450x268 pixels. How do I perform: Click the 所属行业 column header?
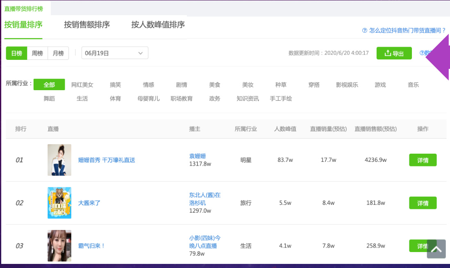[245, 129]
